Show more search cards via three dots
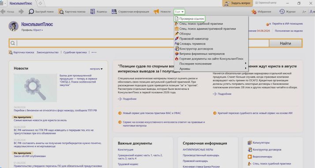 point(94,52)
